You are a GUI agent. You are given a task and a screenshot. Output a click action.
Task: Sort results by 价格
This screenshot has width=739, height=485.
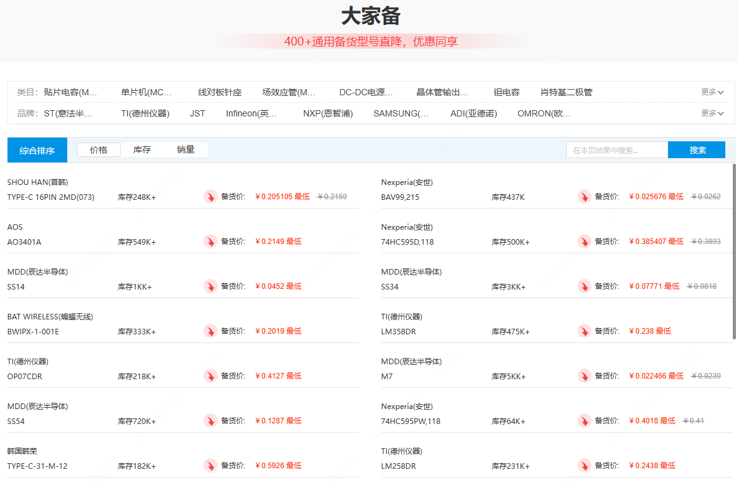pos(98,150)
